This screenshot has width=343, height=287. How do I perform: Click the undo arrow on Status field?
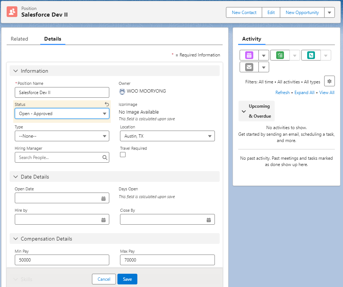point(107,104)
